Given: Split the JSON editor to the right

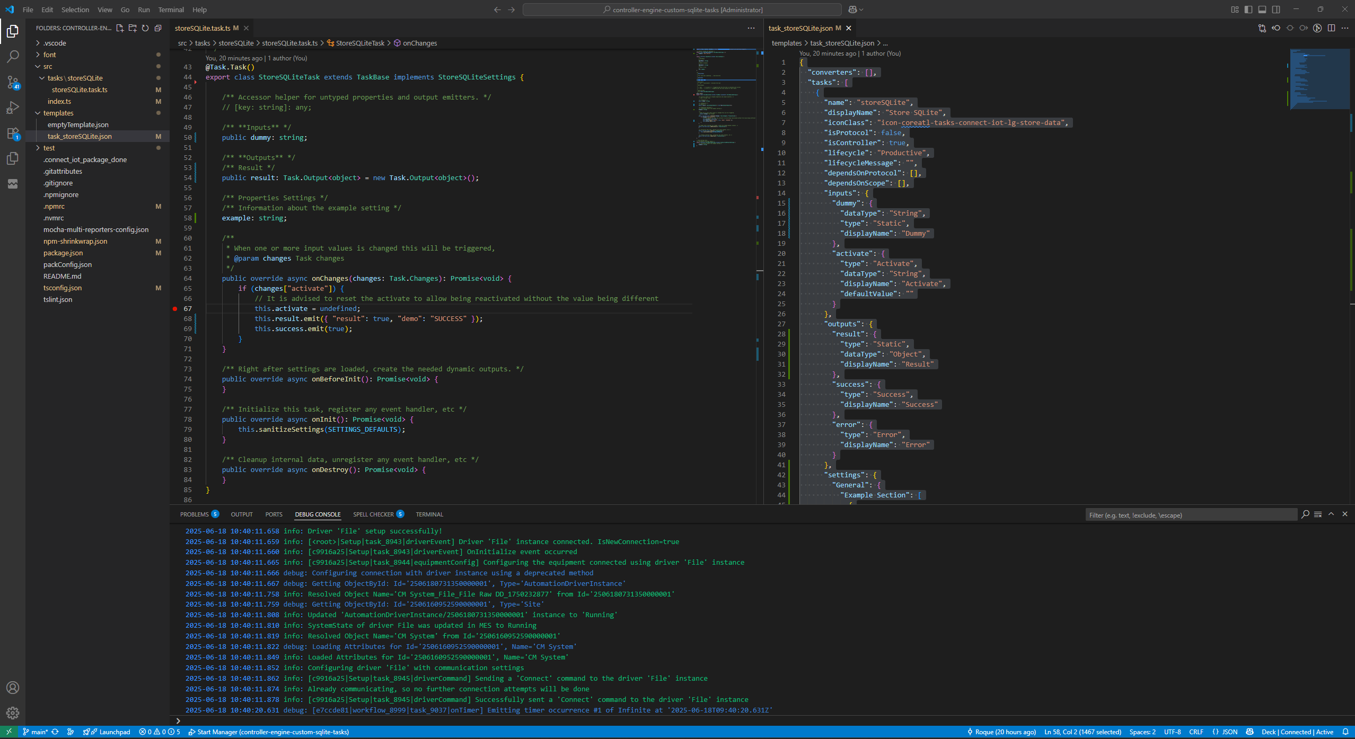Looking at the screenshot, I should (1331, 28).
